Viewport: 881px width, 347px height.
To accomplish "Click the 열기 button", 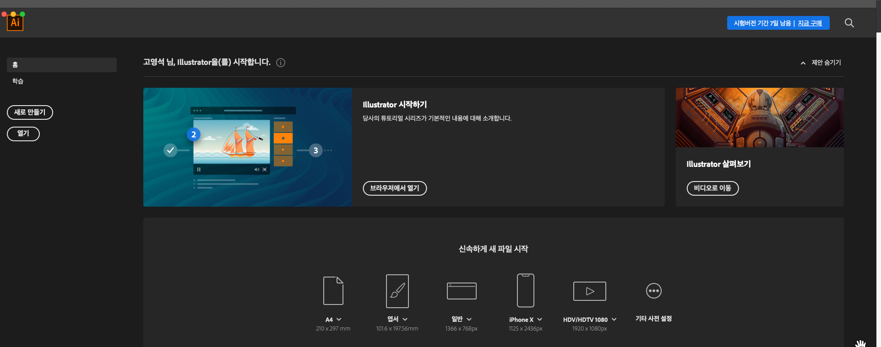I will (x=23, y=134).
